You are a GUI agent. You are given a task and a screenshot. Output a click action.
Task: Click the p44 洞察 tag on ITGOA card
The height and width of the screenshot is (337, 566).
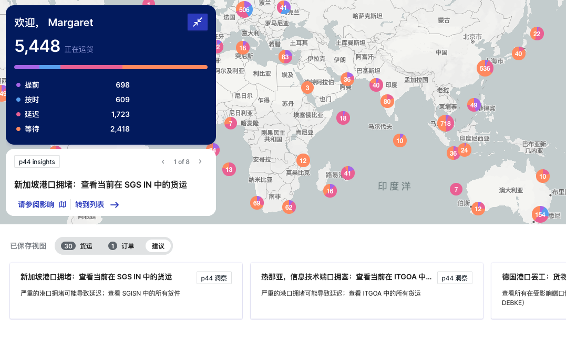point(455,278)
